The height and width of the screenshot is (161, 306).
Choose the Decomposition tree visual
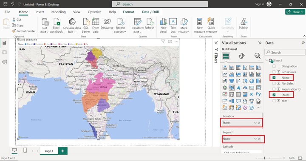click(232, 101)
